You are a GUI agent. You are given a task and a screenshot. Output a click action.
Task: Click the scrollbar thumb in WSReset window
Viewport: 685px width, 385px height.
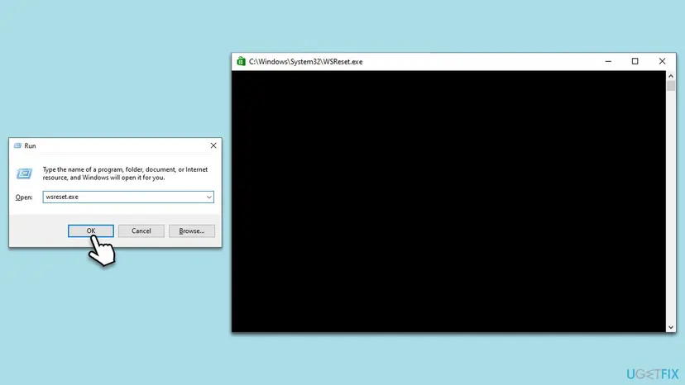[671, 85]
